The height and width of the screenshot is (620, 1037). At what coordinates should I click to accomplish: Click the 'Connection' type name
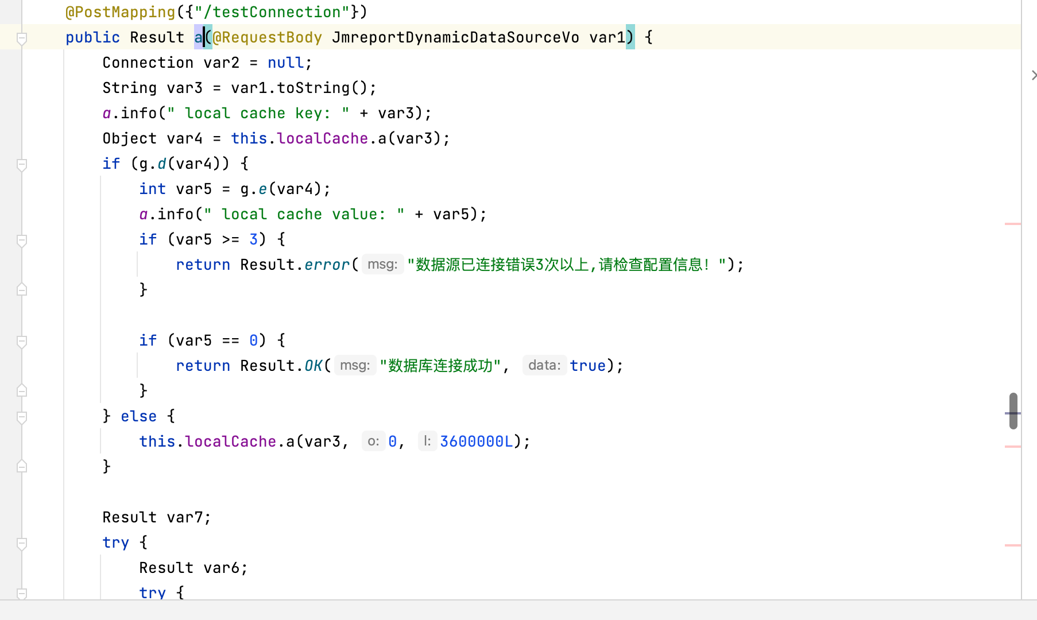click(x=148, y=63)
